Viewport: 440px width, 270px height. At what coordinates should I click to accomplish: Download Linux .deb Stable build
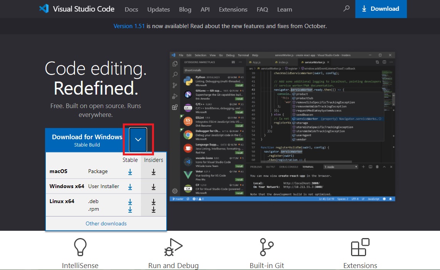click(x=130, y=202)
